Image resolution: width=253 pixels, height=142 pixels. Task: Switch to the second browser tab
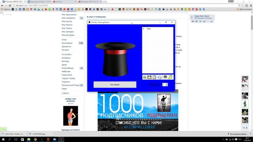40,2
